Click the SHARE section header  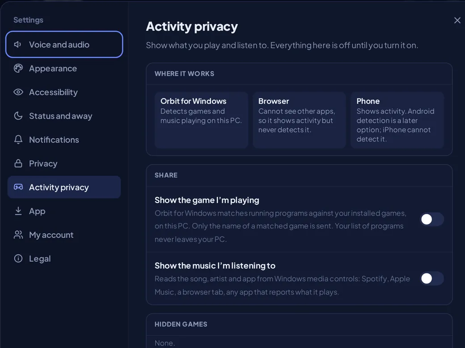[166, 175]
